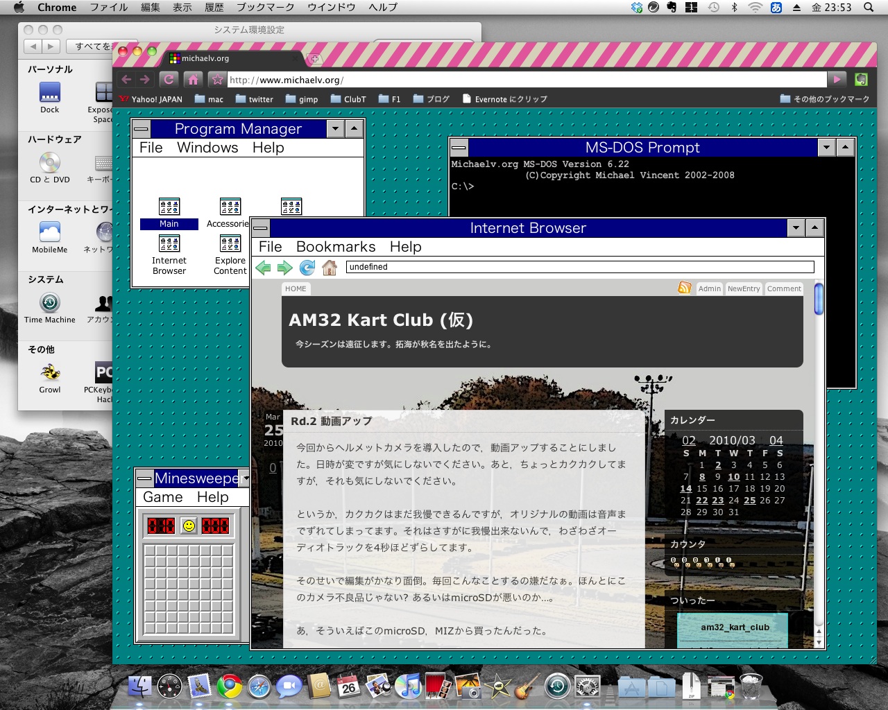Image resolution: width=888 pixels, height=710 pixels.
Task: Go to next month 04 in calendar
Action: (776, 440)
